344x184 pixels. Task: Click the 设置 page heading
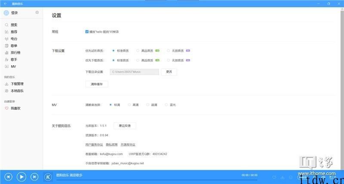[56, 15]
